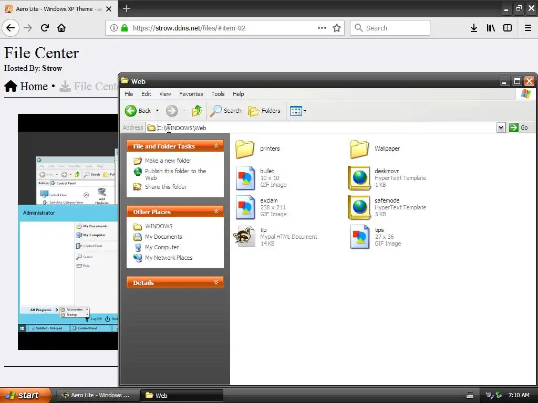538x403 pixels.
Task: Open the browser Library icon
Action: (x=491, y=28)
